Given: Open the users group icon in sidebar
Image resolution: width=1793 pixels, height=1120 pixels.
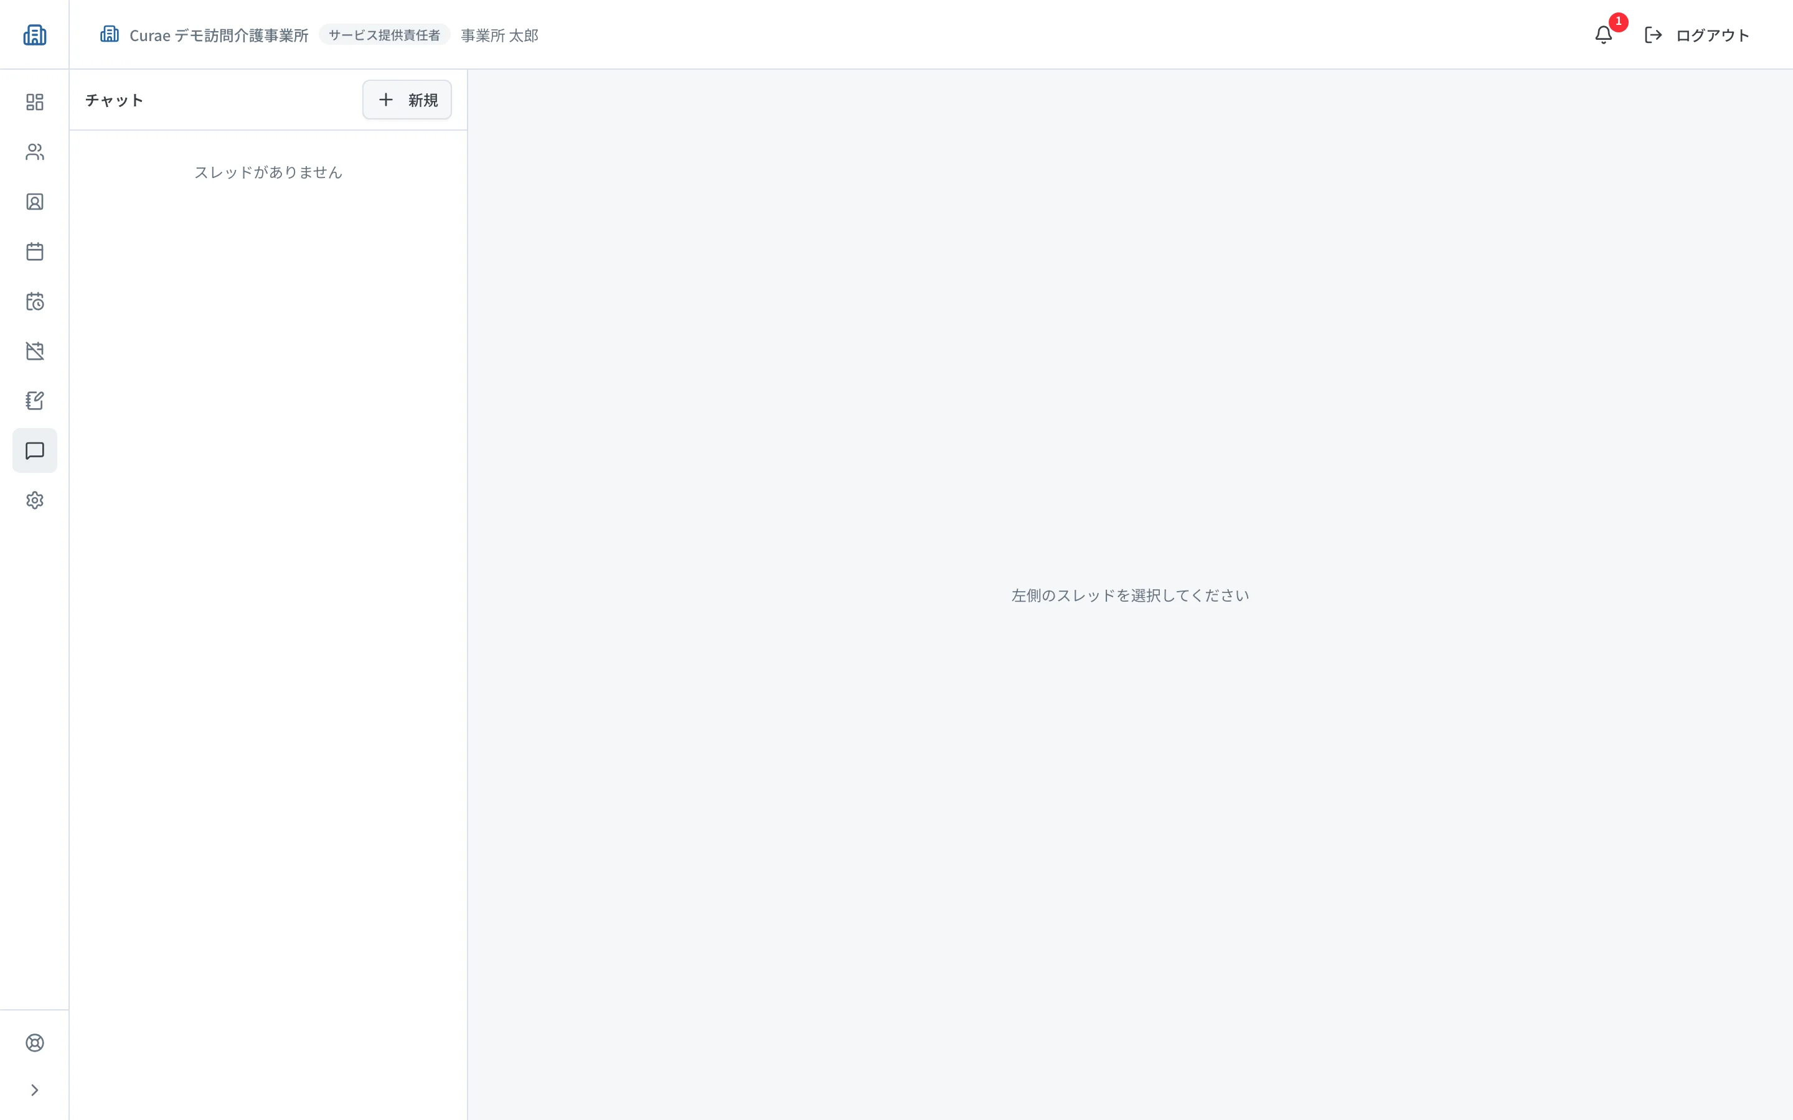Looking at the screenshot, I should 35,152.
